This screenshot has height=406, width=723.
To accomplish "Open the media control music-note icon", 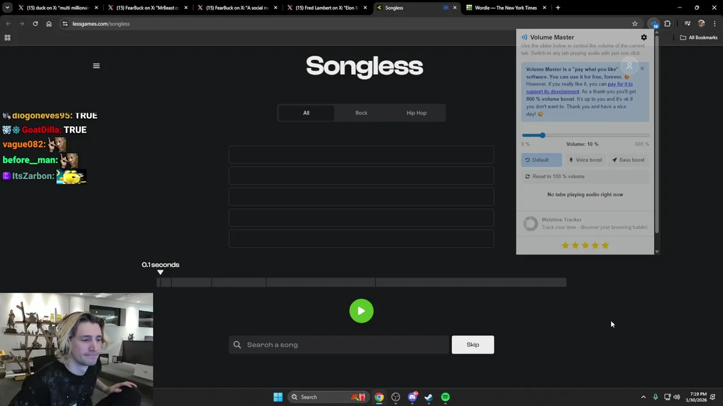I will (x=687, y=24).
